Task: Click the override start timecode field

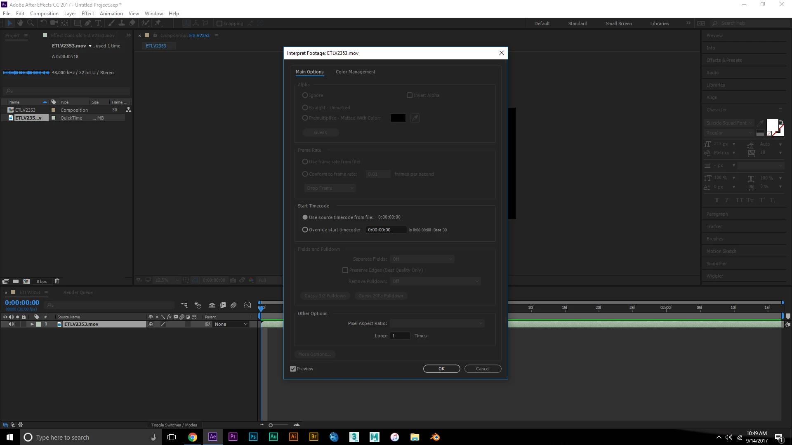Action: [x=386, y=230]
